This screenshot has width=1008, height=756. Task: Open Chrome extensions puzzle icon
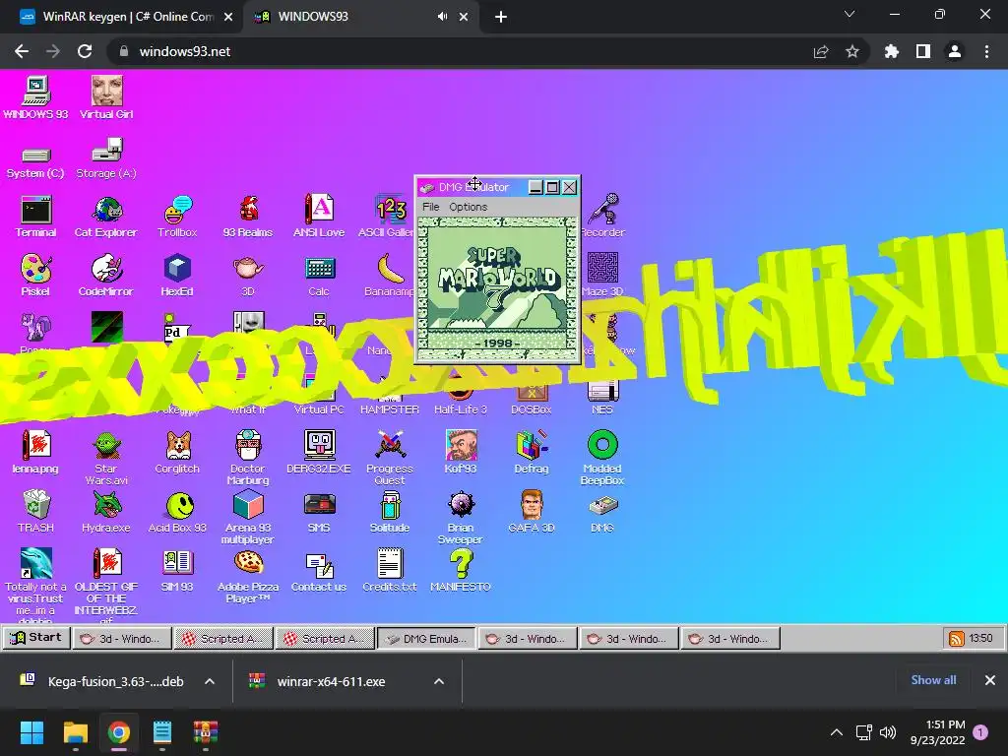click(x=891, y=51)
